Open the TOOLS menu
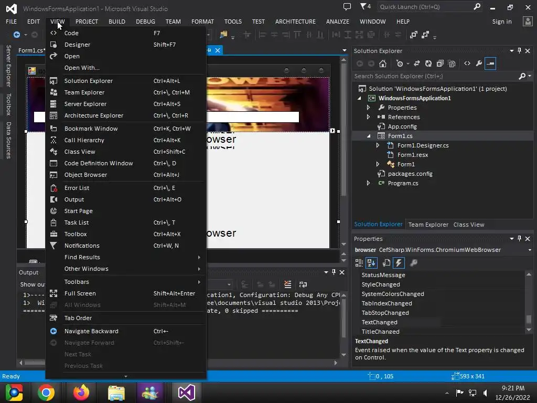537x403 pixels. click(233, 21)
